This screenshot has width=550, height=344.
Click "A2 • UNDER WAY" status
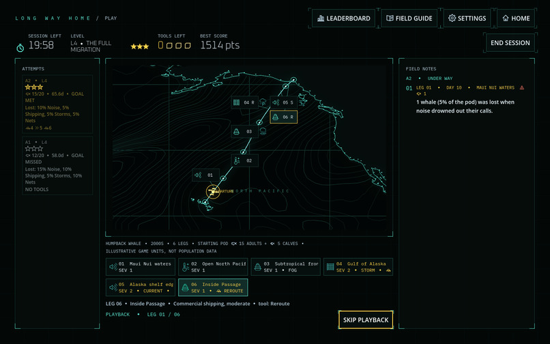tap(429, 78)
